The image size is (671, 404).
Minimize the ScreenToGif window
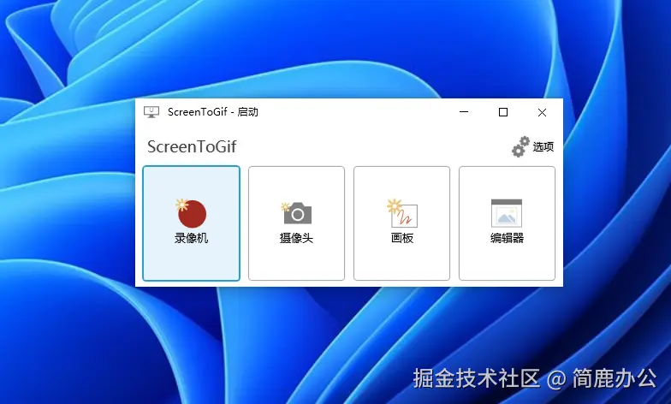(x=464, y=112)
